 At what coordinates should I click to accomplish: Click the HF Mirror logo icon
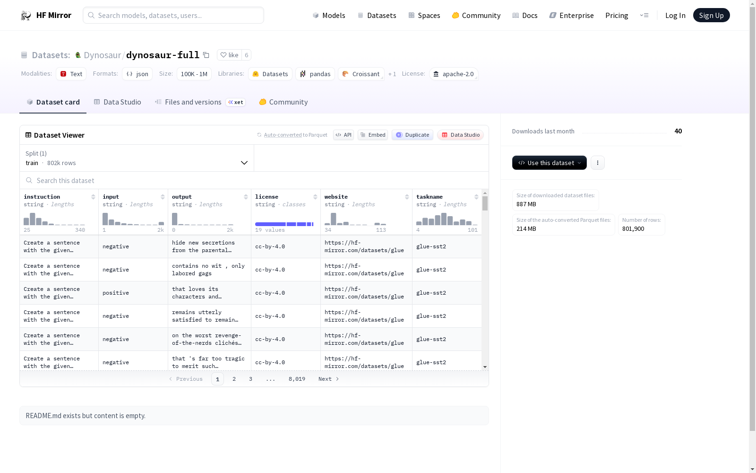coord(26,16)
